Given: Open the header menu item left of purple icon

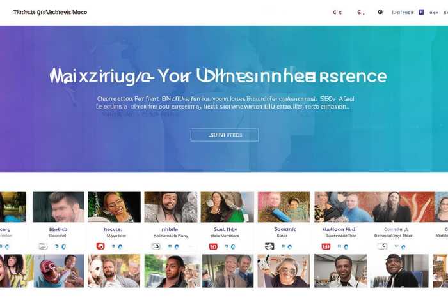Looking at the screenshot, I should 403,12.
